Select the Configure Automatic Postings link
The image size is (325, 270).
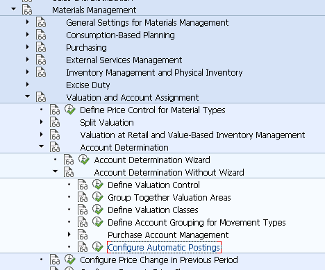click(x=164, y=247)
